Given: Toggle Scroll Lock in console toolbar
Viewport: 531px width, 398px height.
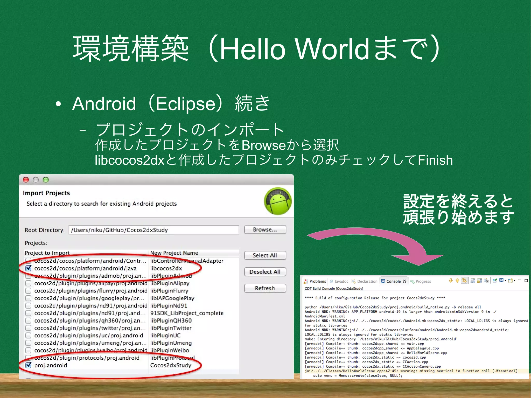Looking at the screenshot, I should (x=480, y=280).
